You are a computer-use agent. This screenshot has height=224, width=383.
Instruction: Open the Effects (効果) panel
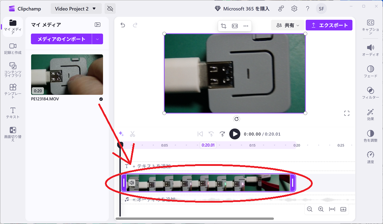[x=370, y=114]
